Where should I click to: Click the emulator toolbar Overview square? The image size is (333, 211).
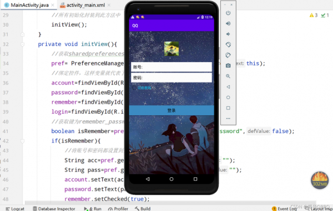pos(228,108)
